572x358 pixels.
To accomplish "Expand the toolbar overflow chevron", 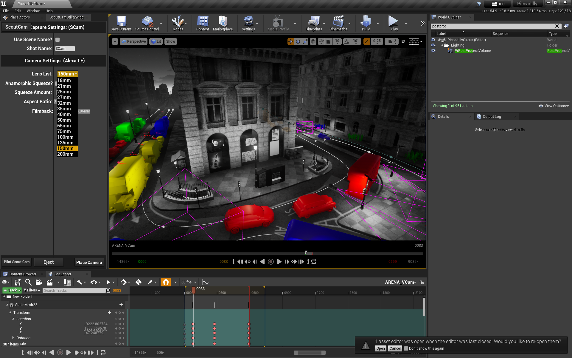I will pos(423,23).
